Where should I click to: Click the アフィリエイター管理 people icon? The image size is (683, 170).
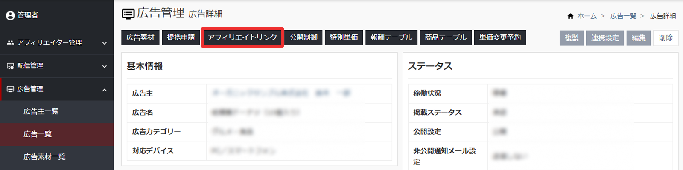coord(10,42)
